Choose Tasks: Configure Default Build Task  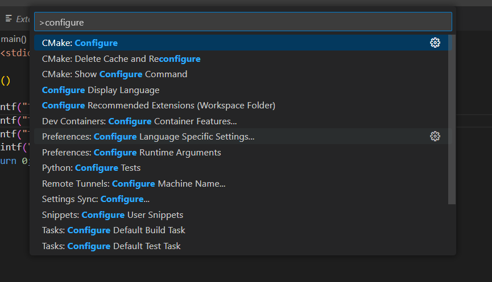pos(243,230)
